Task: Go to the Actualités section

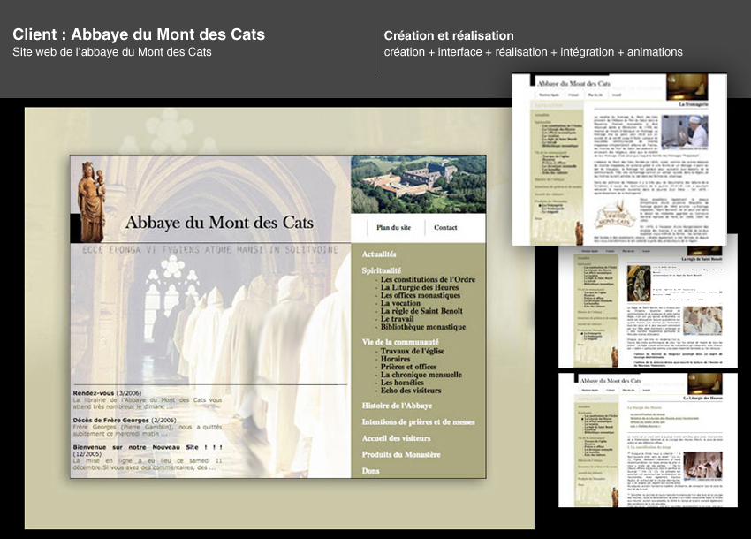Action: (379, 254)
